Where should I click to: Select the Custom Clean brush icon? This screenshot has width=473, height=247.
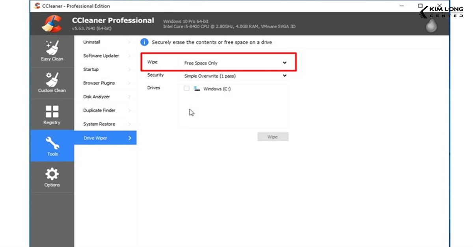point(52,79)
